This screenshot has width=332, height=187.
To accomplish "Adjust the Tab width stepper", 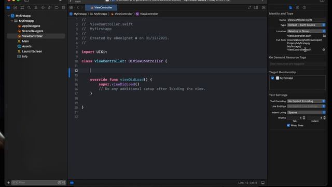I will 304,118.
